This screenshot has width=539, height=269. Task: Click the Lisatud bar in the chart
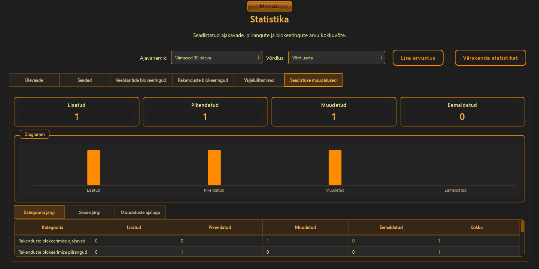[94, 167]
